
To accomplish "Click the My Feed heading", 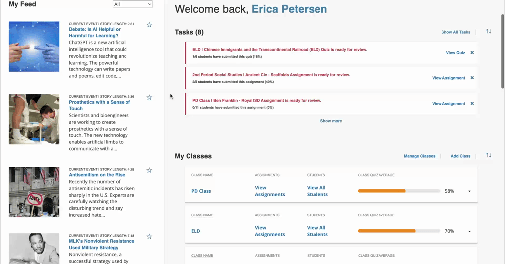I will click(x=22, y=4).
